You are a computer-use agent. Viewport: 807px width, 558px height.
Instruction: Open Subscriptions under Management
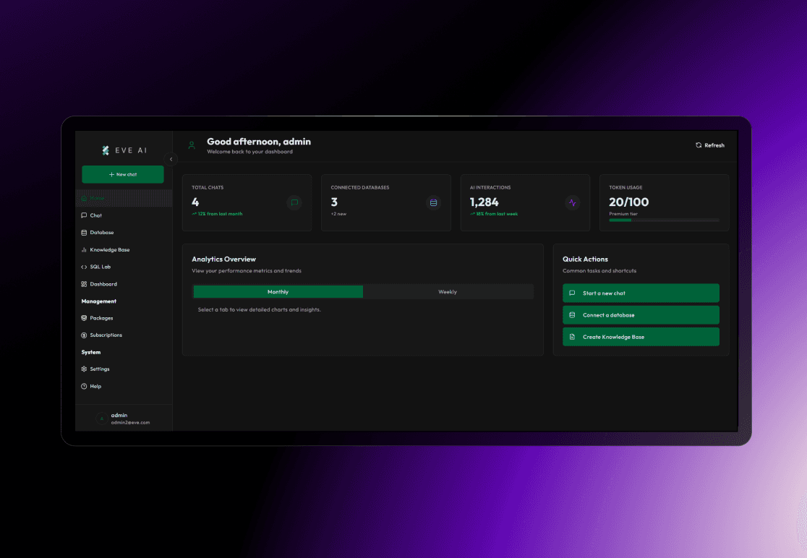(x=124, y=335)
